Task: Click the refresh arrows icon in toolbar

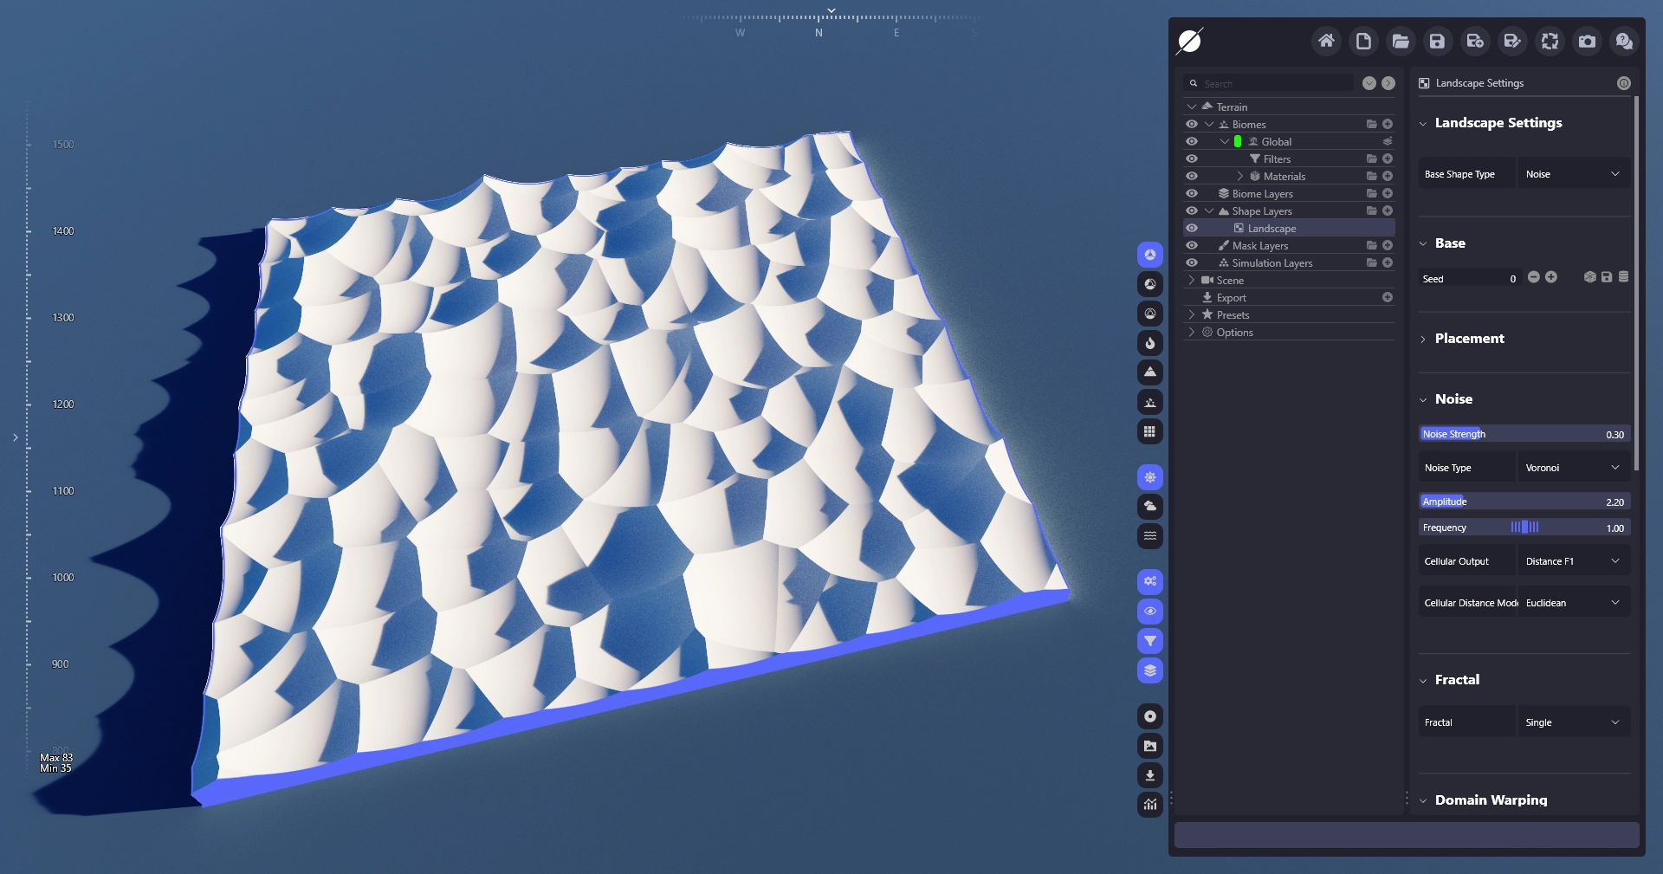Action: (1550, 41)
